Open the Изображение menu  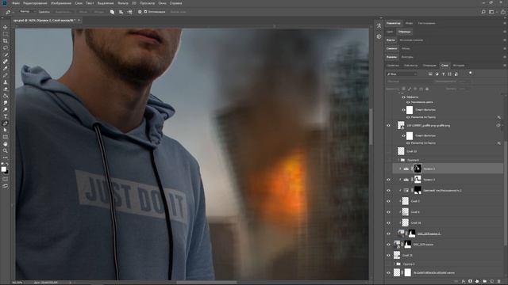61,3
